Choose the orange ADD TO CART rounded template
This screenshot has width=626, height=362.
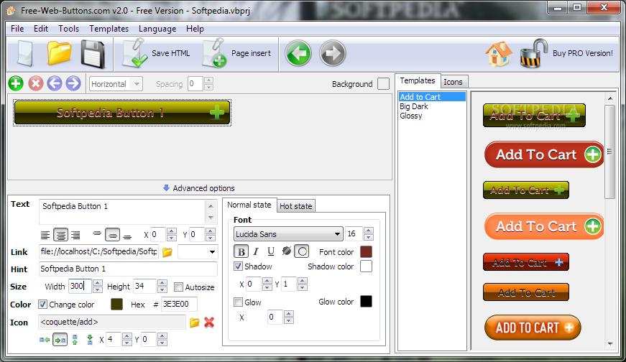533,328
